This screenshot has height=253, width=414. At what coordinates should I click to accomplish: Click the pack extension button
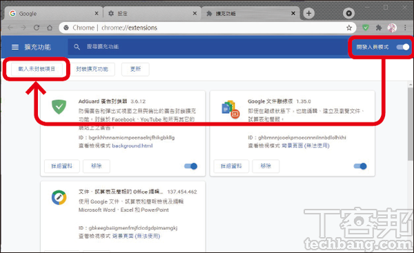coord(92,69)
